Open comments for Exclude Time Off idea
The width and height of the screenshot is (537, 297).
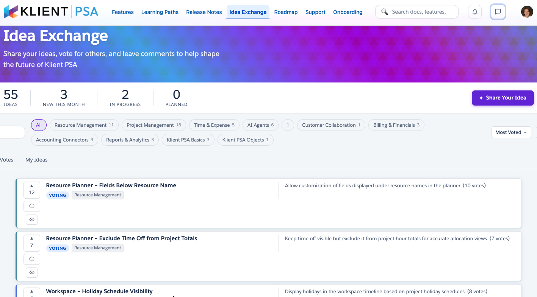32,259
